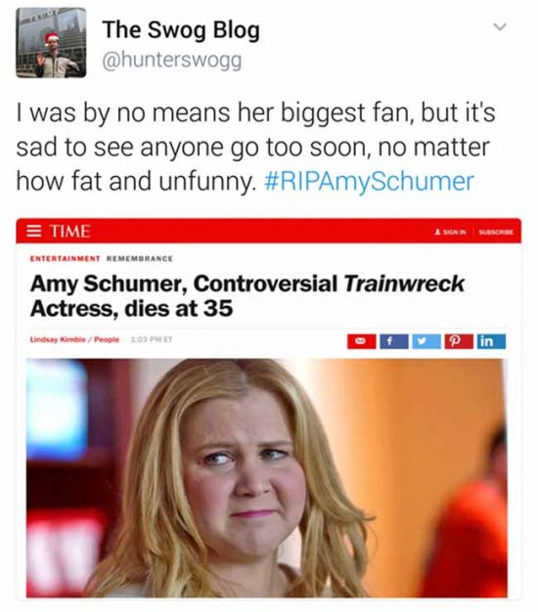538x612 pixels.
Task: Open the #RIPAmySchumer hashtag
Action: coord(369,181)
